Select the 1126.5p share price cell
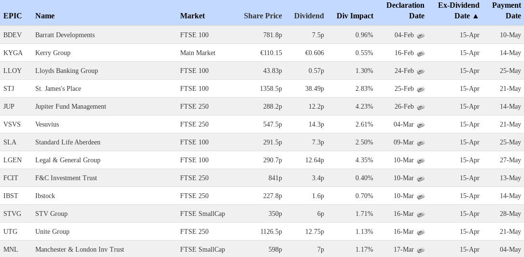Viewport: 524px width, 257px height. (x=271, y=231)
